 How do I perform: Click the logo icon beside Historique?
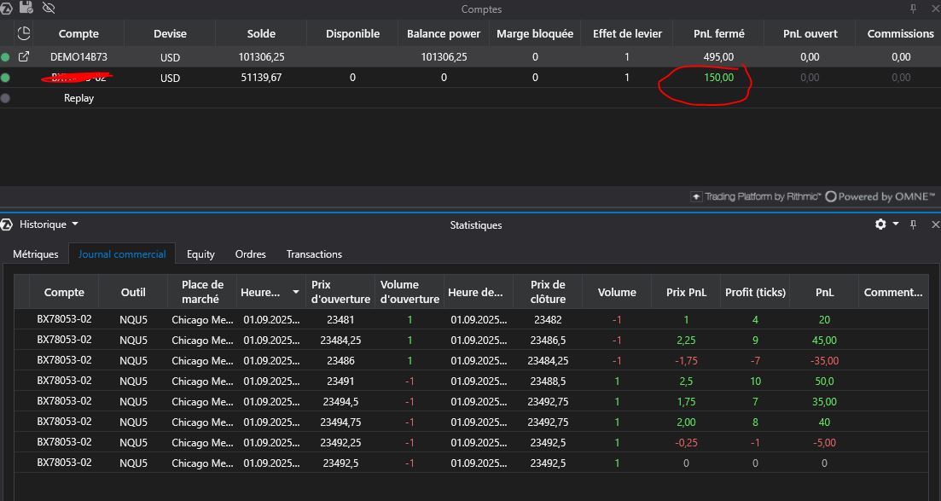(x=8, y=224)
